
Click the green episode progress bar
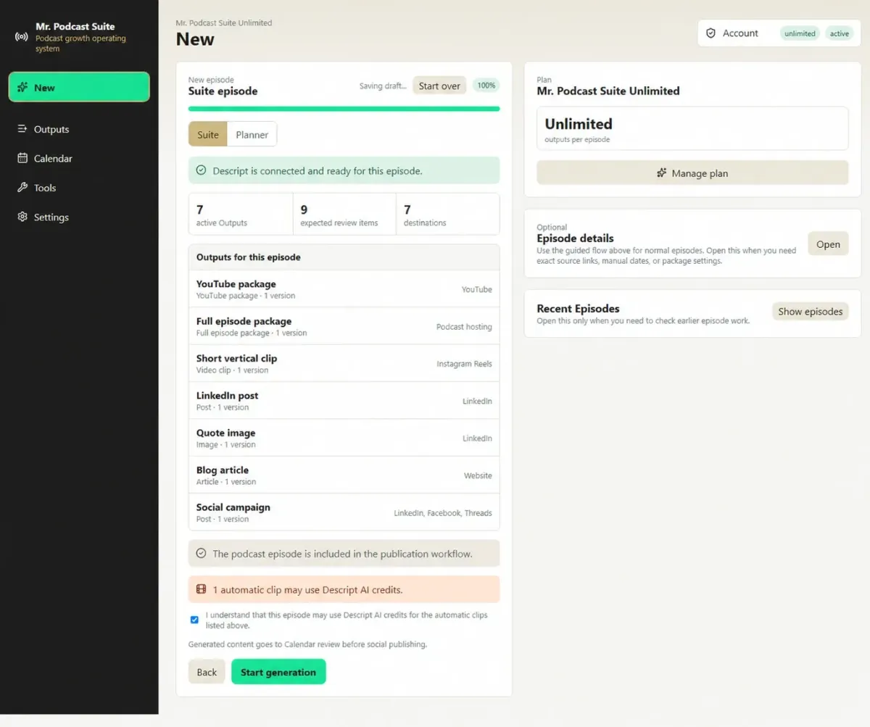pos(344,109)
